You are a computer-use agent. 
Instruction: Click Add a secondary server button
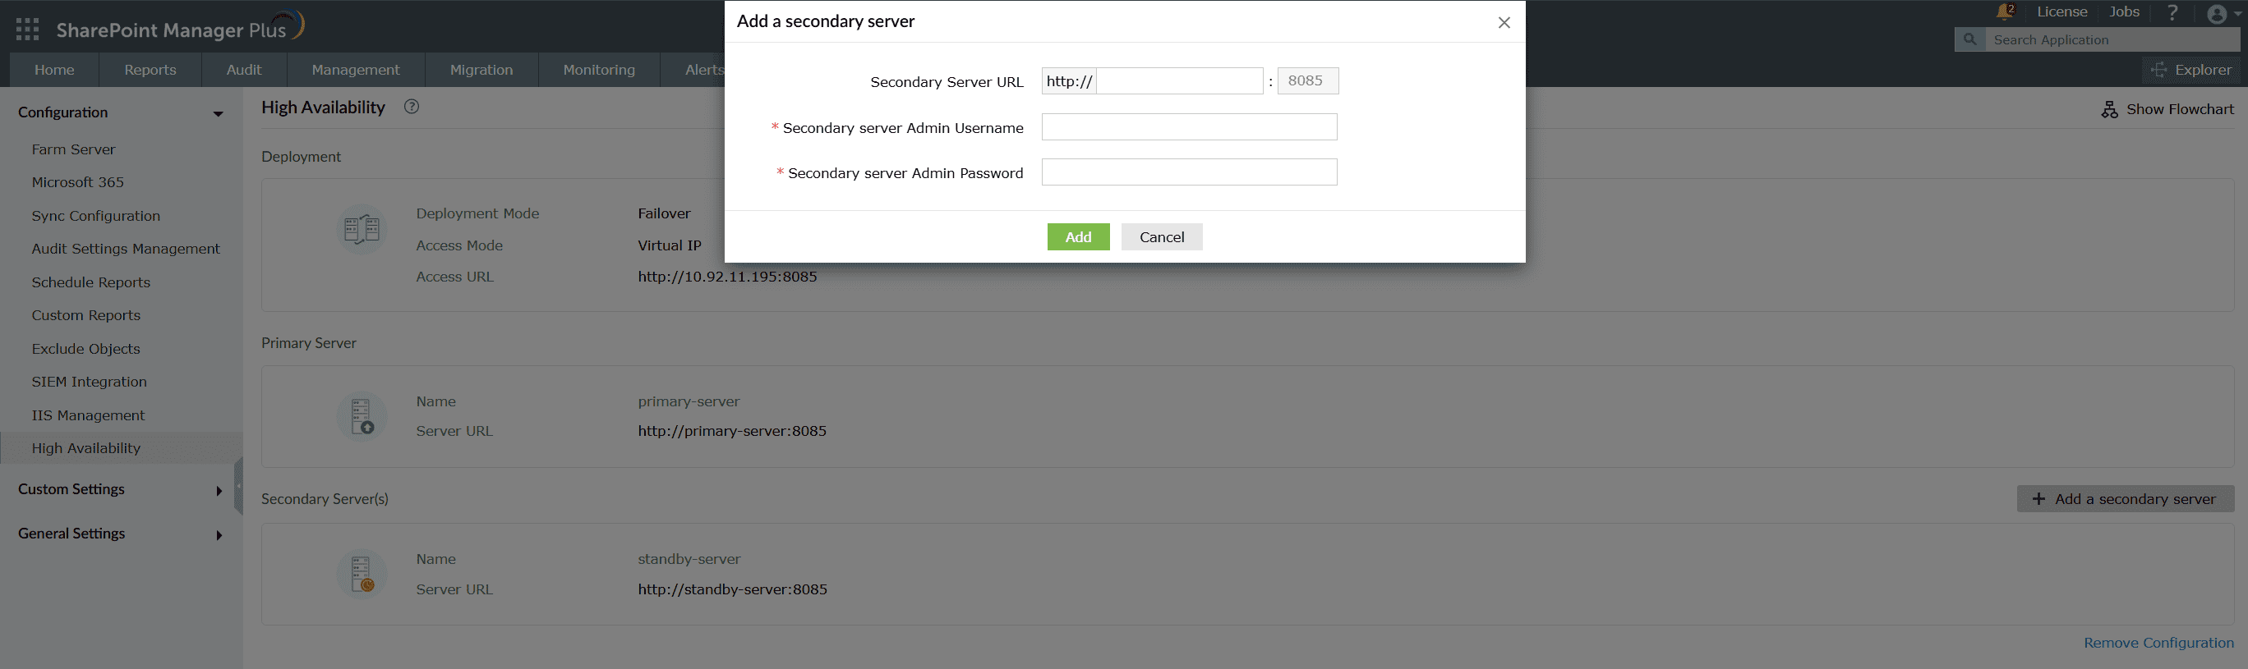pos(2125,499)
